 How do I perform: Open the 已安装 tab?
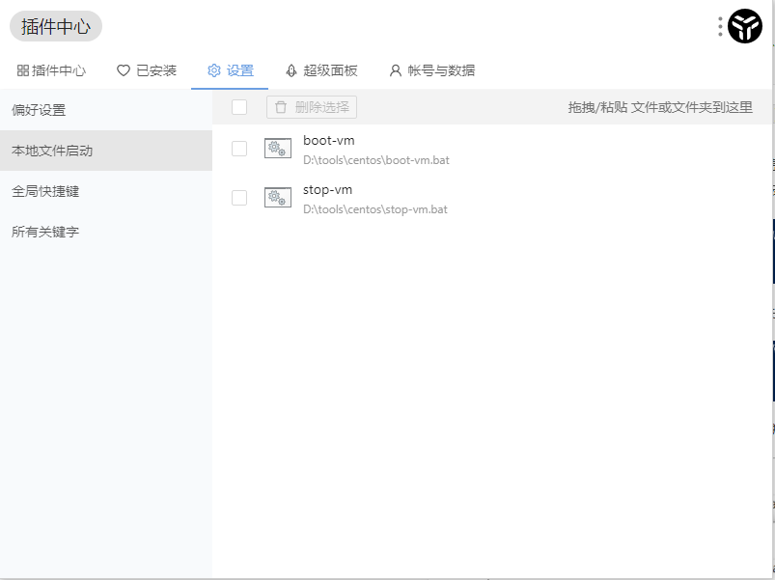tap(147, 70)
